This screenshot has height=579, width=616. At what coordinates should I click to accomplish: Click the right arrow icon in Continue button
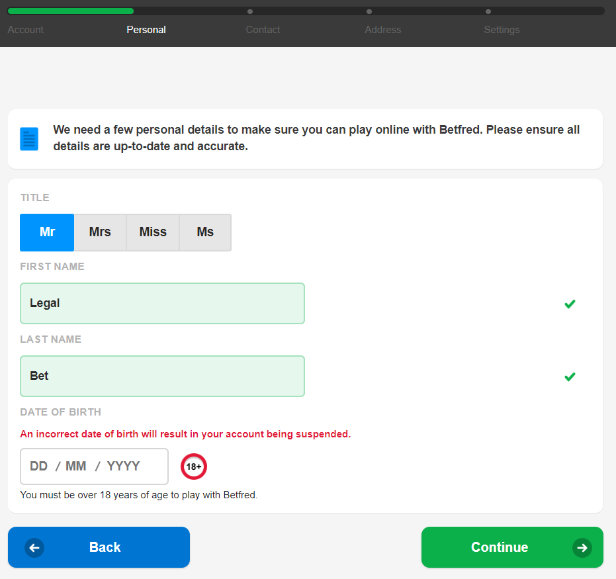click(582, 548)
